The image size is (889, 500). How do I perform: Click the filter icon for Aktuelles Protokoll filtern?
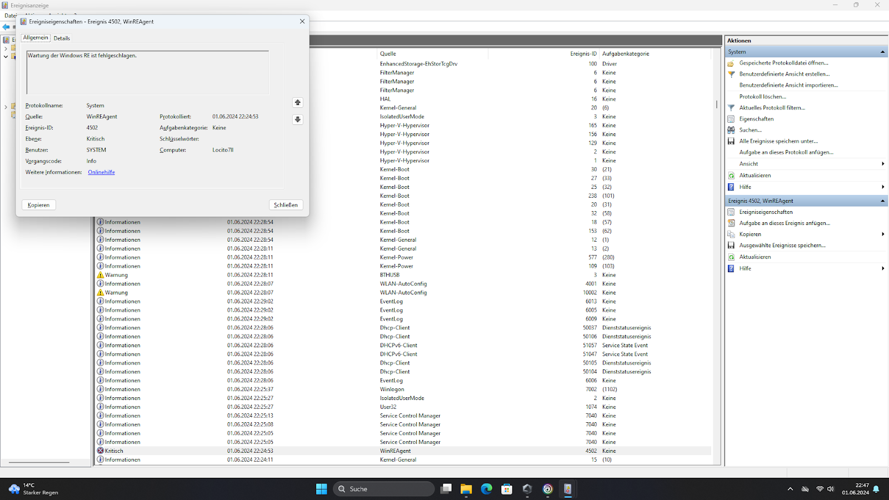(x=731, y=108)
